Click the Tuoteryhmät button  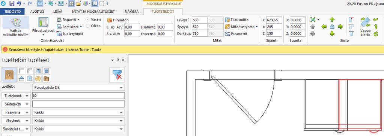pos(70,34)
